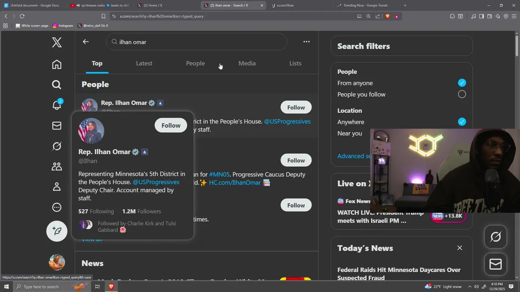
Task: Click @USProgressives in first result's bio
Action: (287, 122)
